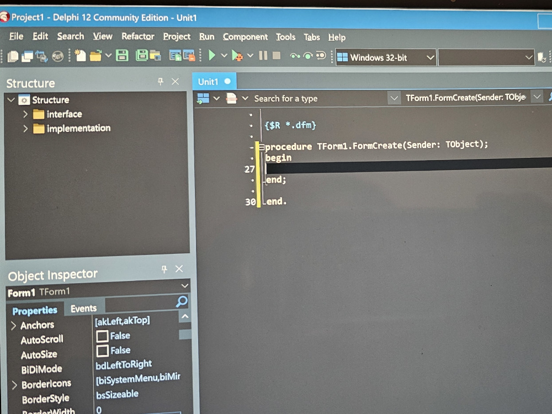552x414 pixels.
Task: Expand the Anchors property
Action: pos(13,326)
